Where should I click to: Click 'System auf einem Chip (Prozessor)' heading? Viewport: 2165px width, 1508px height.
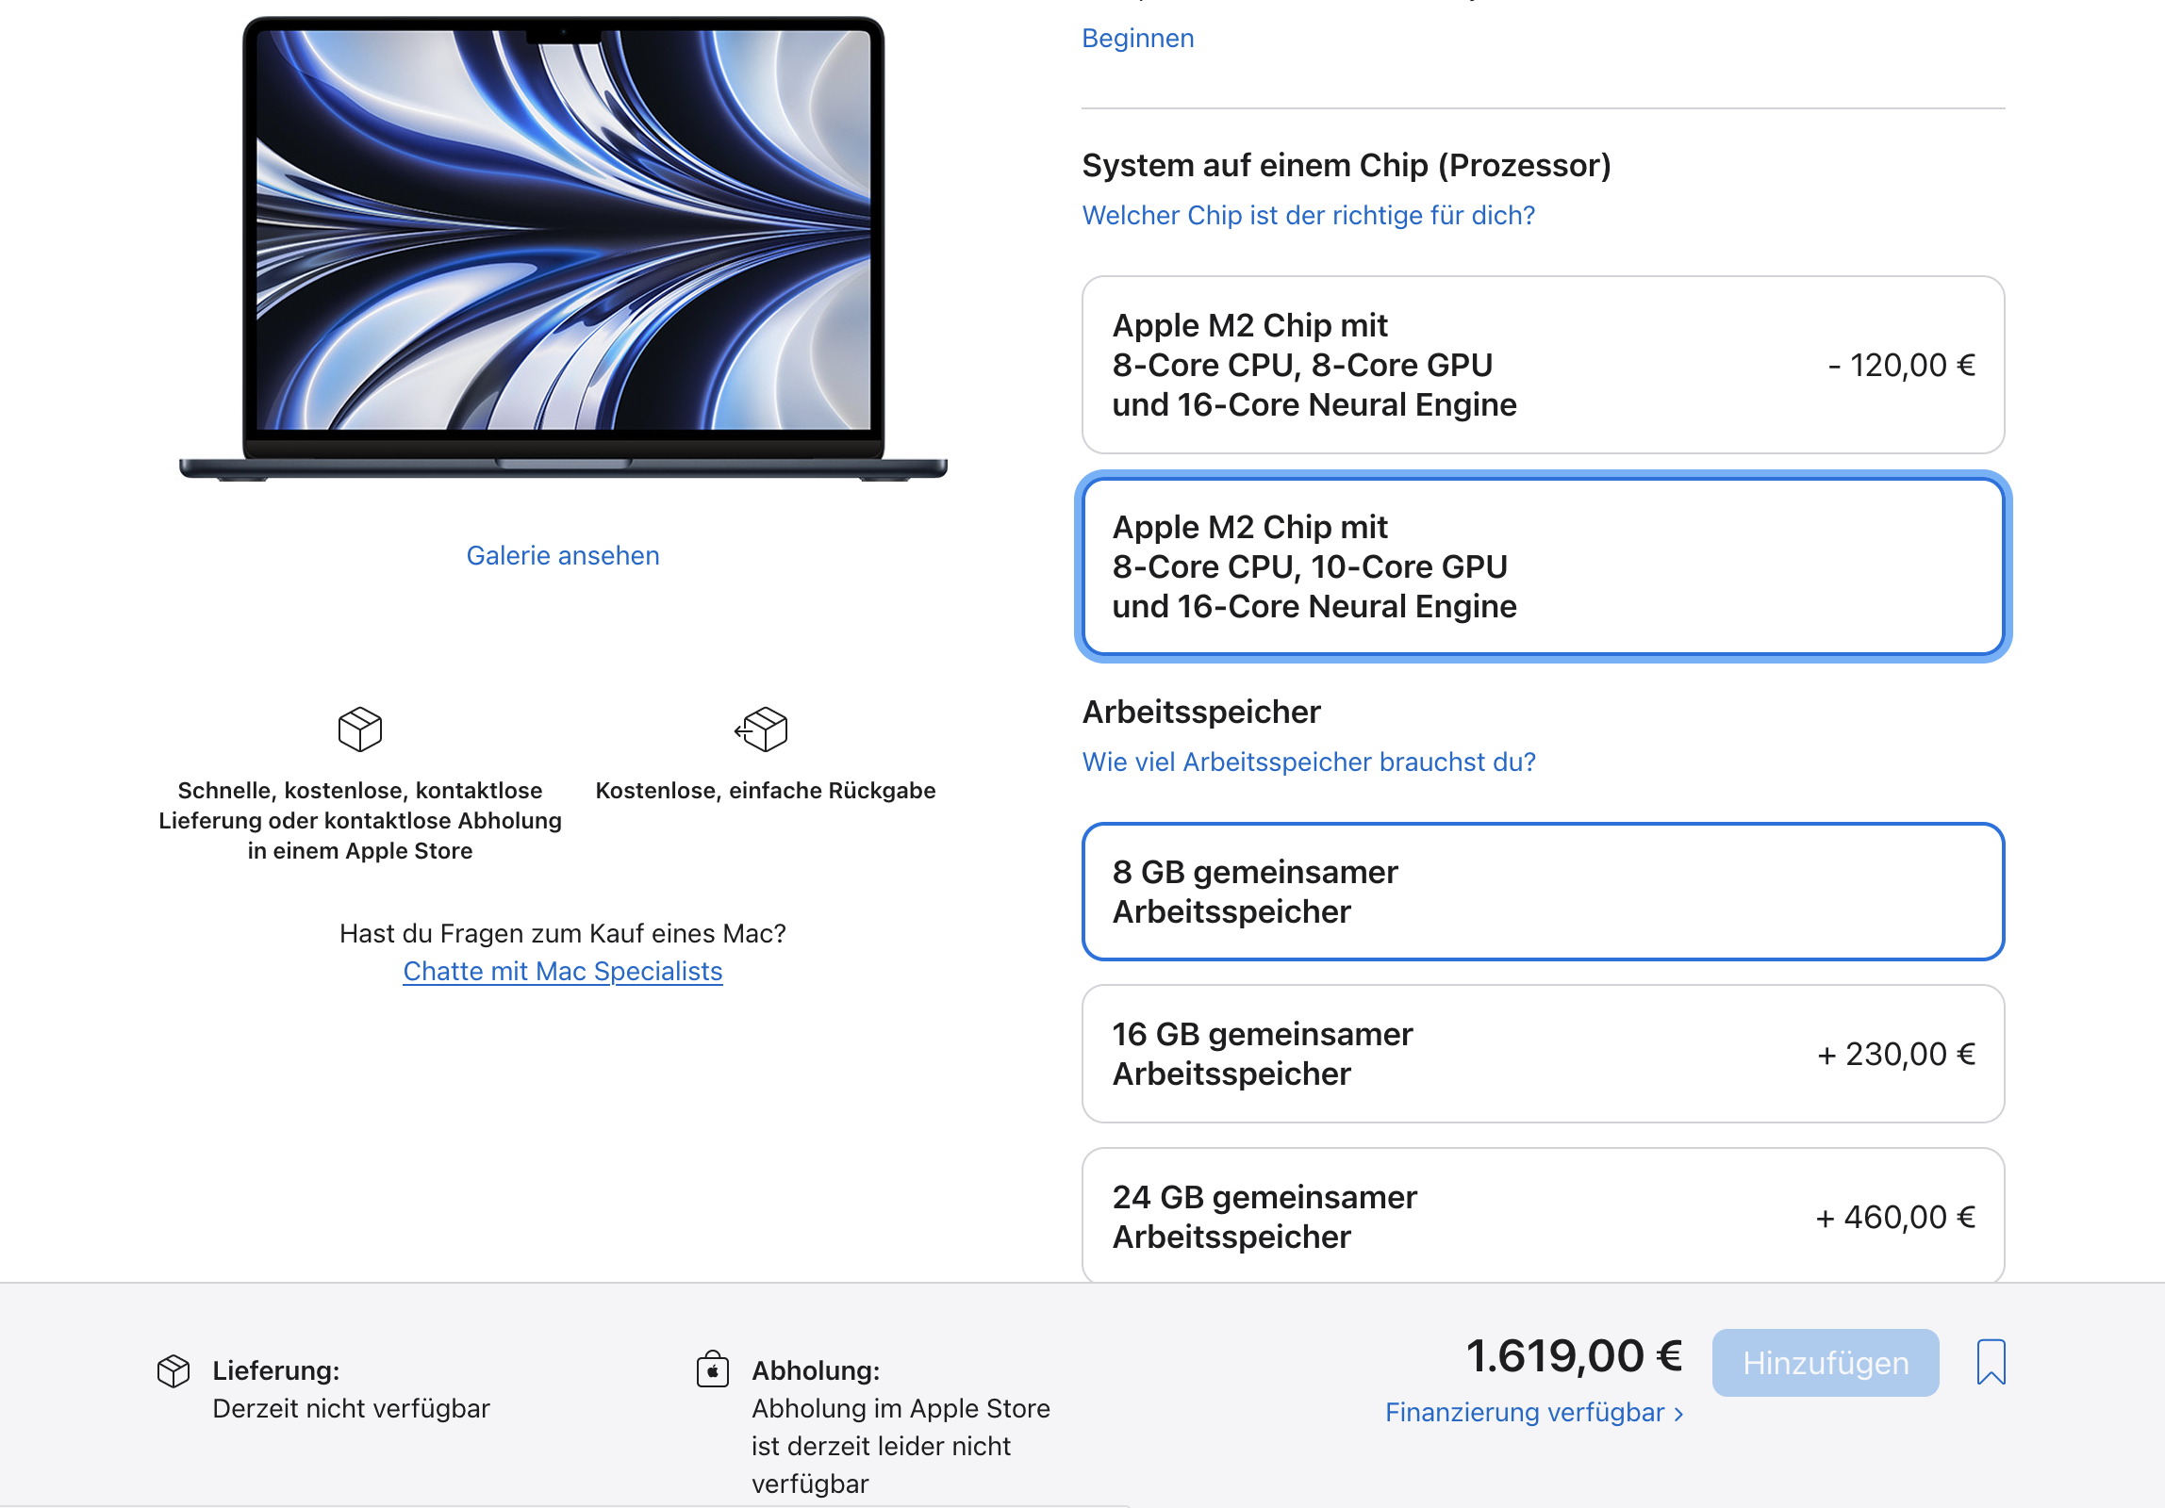click(1347, 165)
